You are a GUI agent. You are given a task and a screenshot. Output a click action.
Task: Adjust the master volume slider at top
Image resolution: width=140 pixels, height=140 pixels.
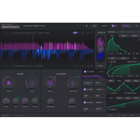(x=127, y=26)
